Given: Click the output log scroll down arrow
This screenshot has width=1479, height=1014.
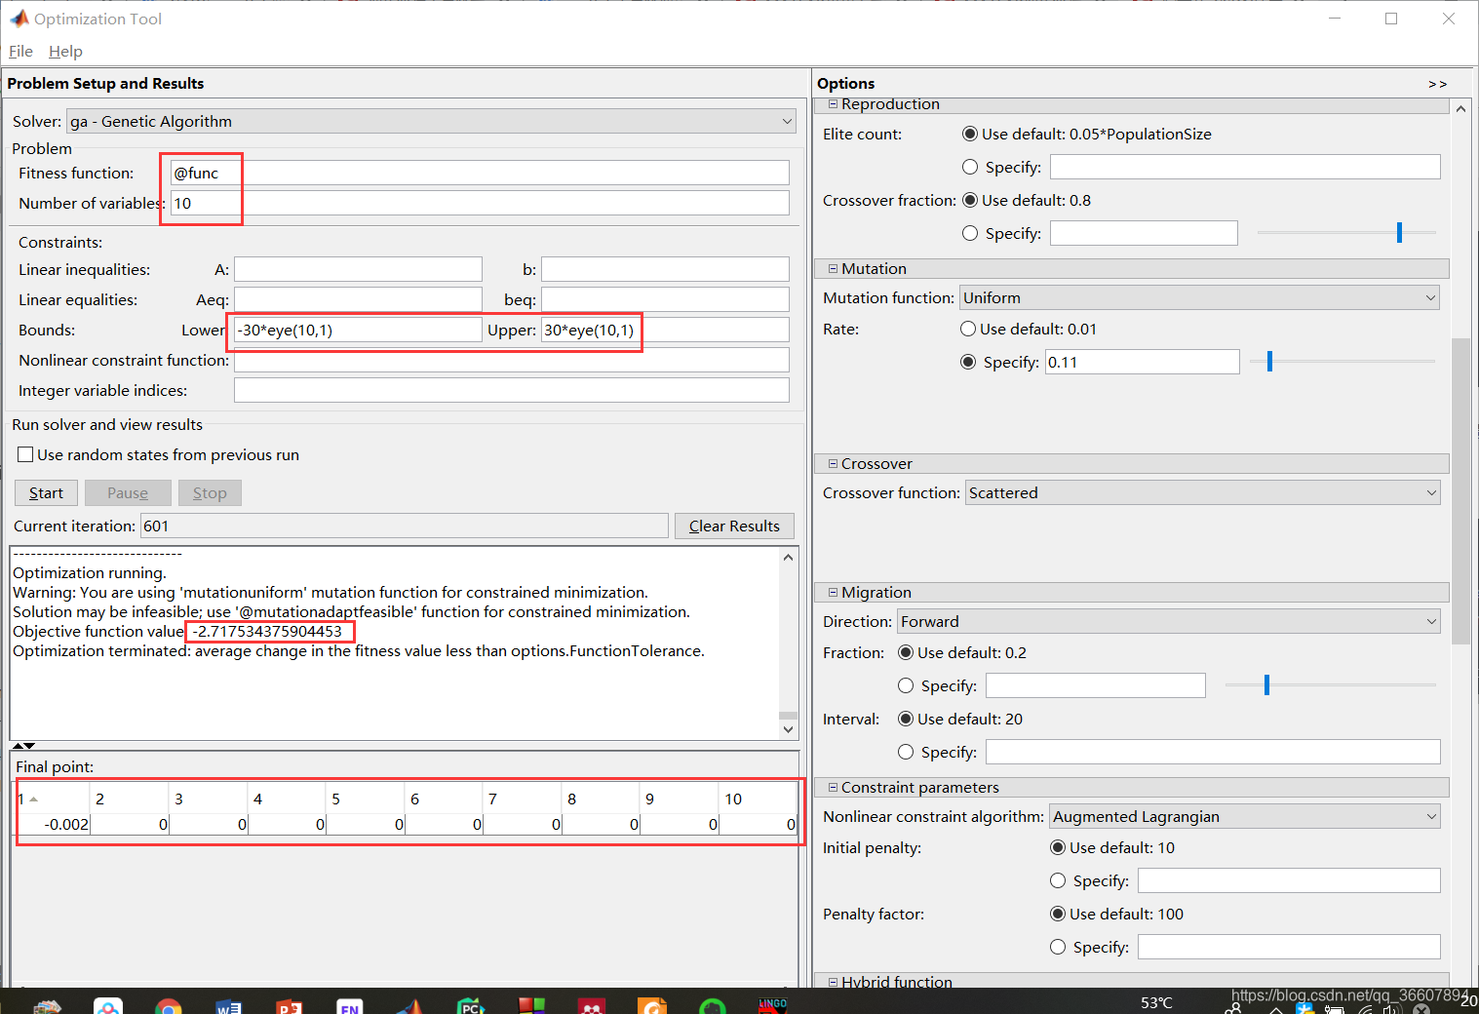Looking at the screenshot, I should (x=788, y=729).
